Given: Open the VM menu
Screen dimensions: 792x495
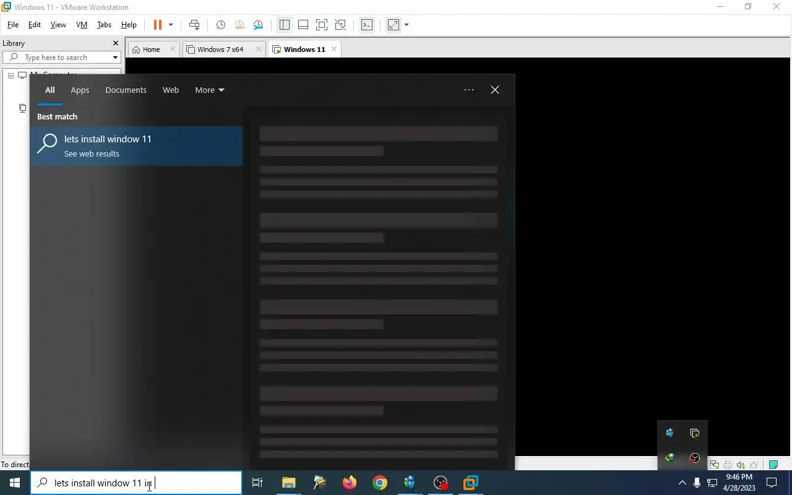Looking at the screenshot, I should (x=82, y=25).
